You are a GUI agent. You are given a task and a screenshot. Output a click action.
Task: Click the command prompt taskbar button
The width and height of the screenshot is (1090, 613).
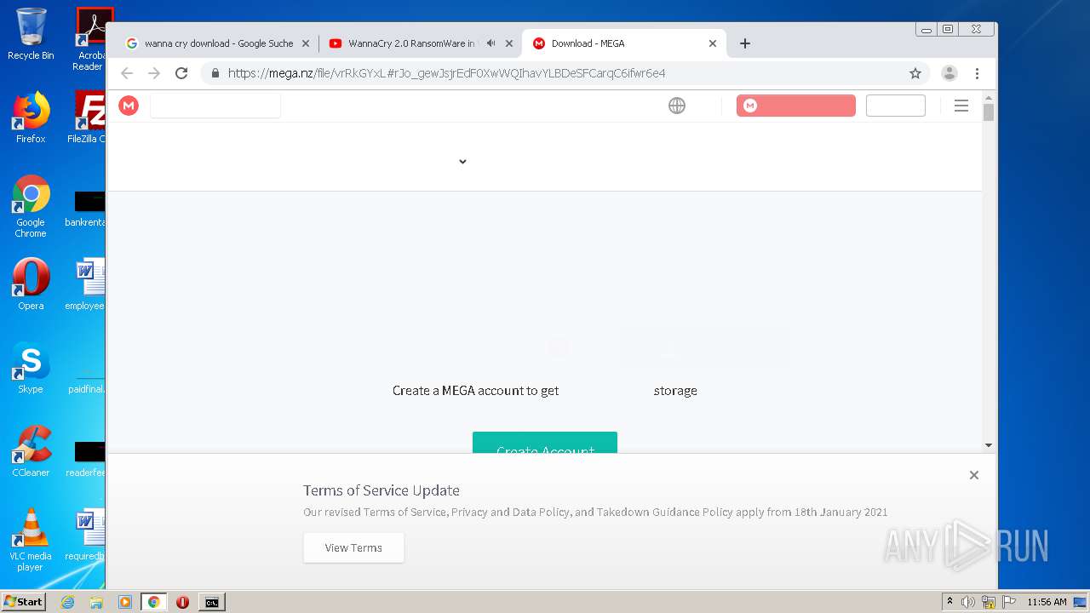point(211,602)
